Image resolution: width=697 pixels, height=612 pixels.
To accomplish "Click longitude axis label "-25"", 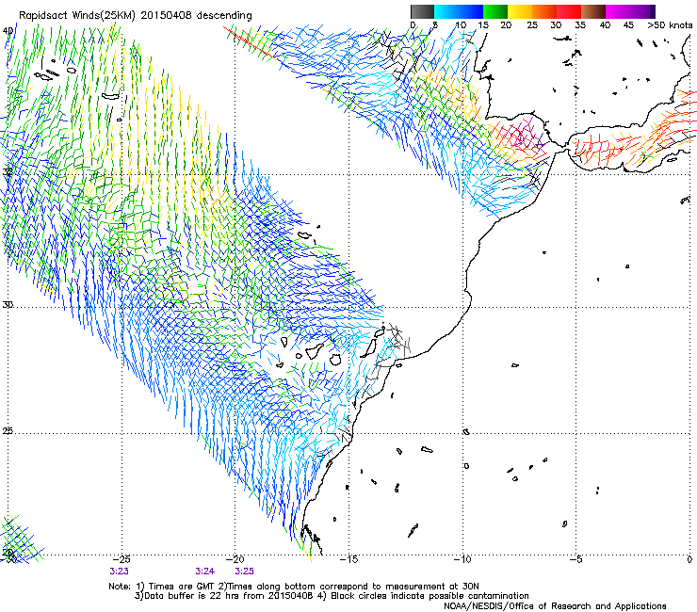I will tap(122, 559).
